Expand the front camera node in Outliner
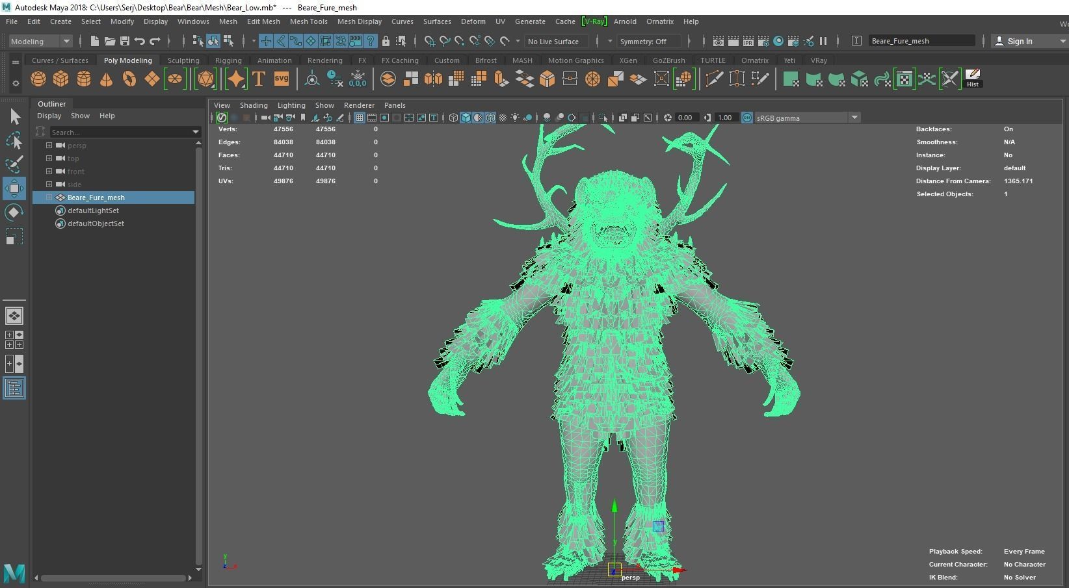1069x588 pixels. click(49, 172)
